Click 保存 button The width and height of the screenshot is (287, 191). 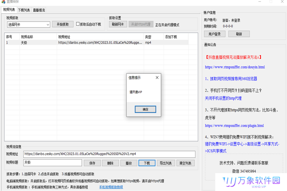click(92, 163)
